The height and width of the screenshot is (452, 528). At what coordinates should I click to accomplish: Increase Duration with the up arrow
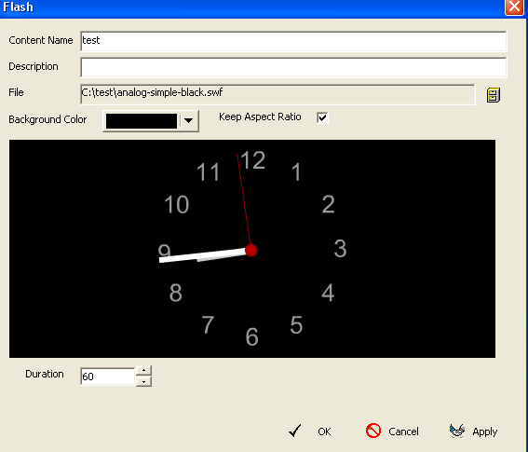tap(143, 370)
